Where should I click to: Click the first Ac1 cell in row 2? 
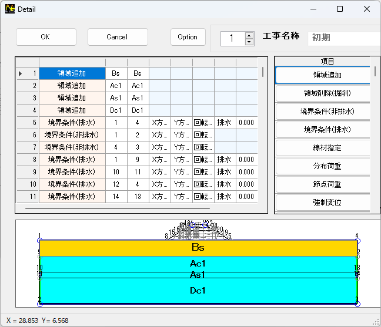tap(116, 86)
